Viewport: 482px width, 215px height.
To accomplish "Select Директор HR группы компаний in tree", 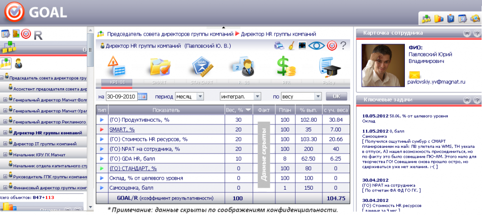I will click(48, 133).
